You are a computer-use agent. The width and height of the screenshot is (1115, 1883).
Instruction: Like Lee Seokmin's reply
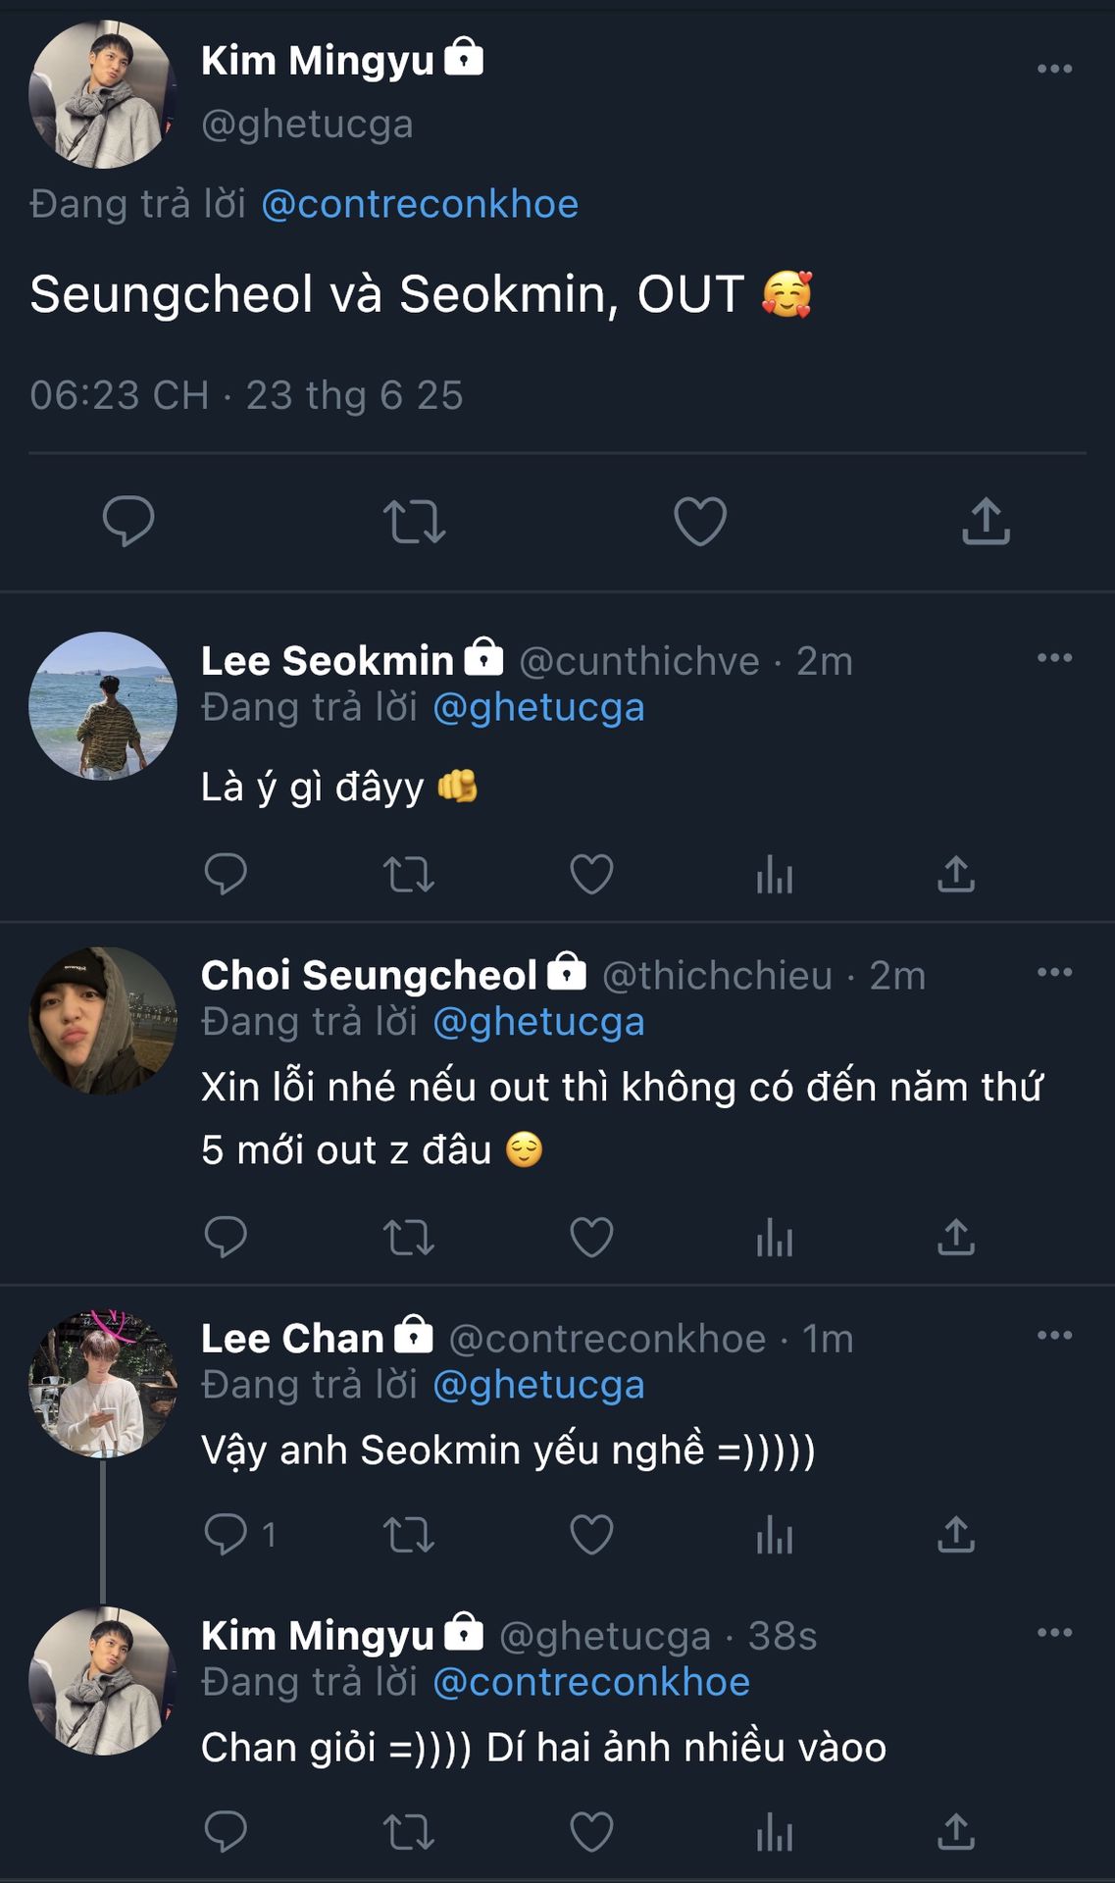[591, 874]
